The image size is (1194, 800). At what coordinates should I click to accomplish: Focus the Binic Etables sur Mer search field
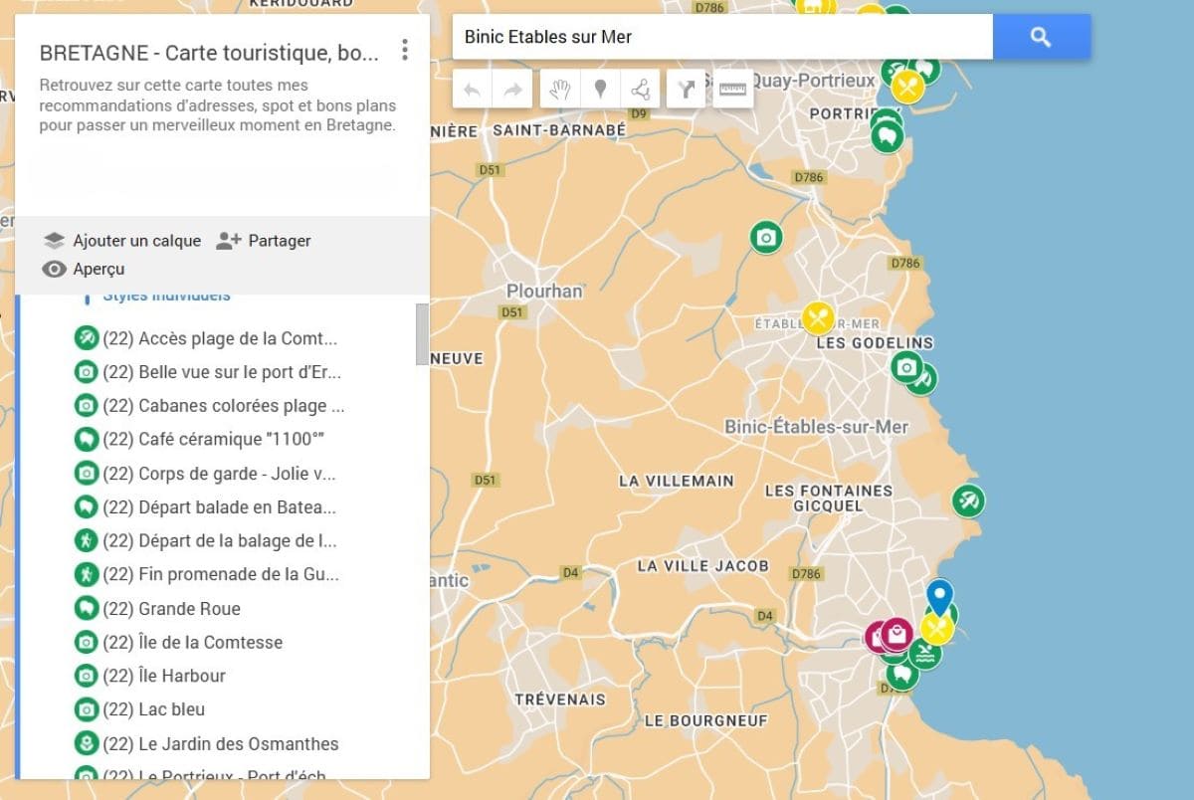pyautogui.click(x=722, y=37)
